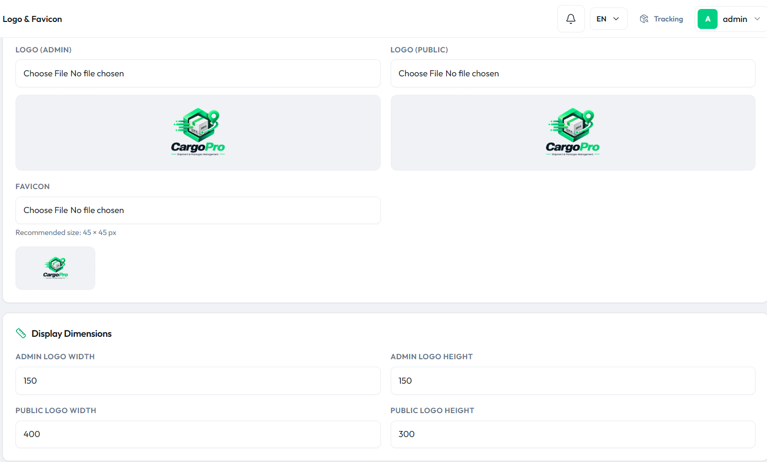The height and width of the screenshot is (462, 767).
Task: Click the Display Dimensions heading
Action: click(71, 333)
